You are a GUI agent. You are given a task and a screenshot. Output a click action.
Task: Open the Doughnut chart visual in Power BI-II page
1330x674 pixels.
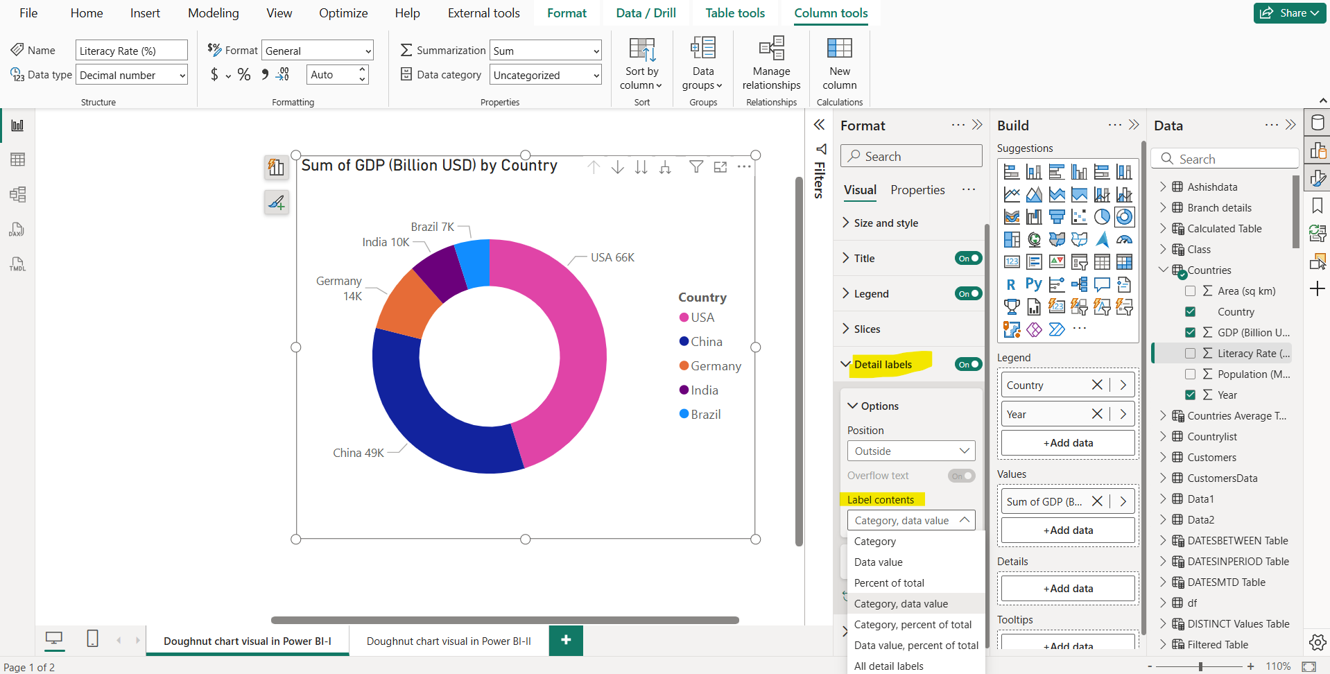[448, 641]
